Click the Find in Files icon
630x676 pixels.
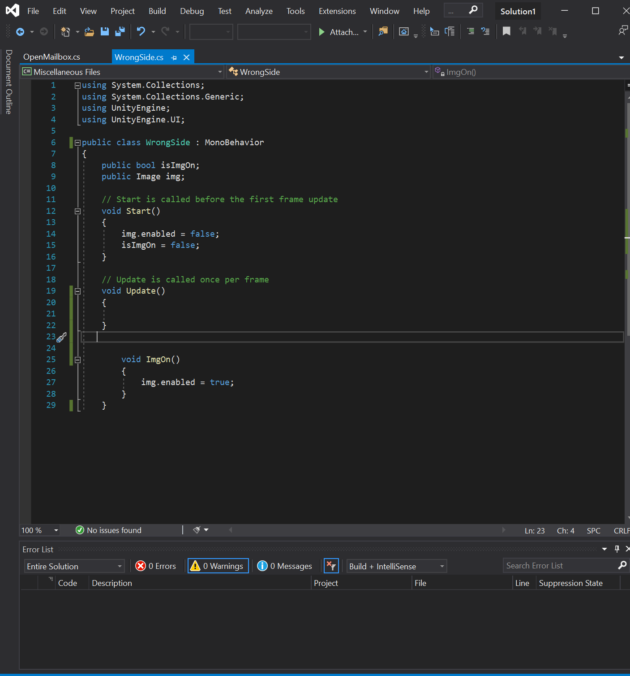point(383,31)
